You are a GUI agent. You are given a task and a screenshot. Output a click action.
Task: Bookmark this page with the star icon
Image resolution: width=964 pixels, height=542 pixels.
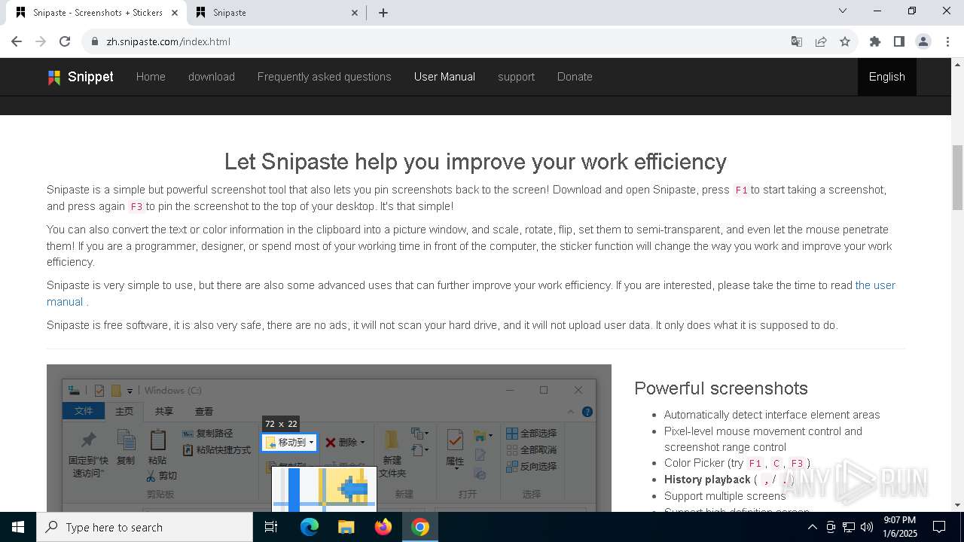click(845, 41)
